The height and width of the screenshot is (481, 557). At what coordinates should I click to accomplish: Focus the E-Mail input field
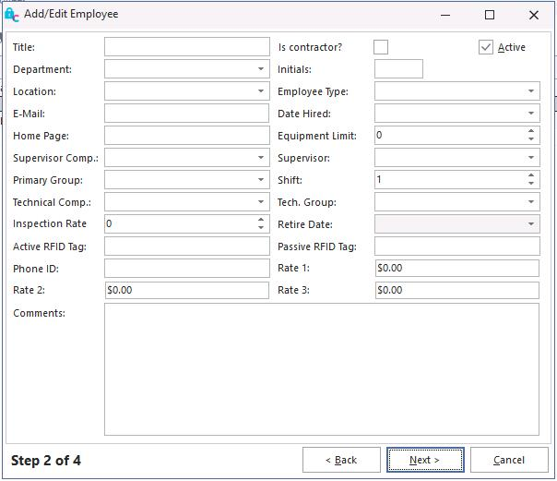click(186, 114)
